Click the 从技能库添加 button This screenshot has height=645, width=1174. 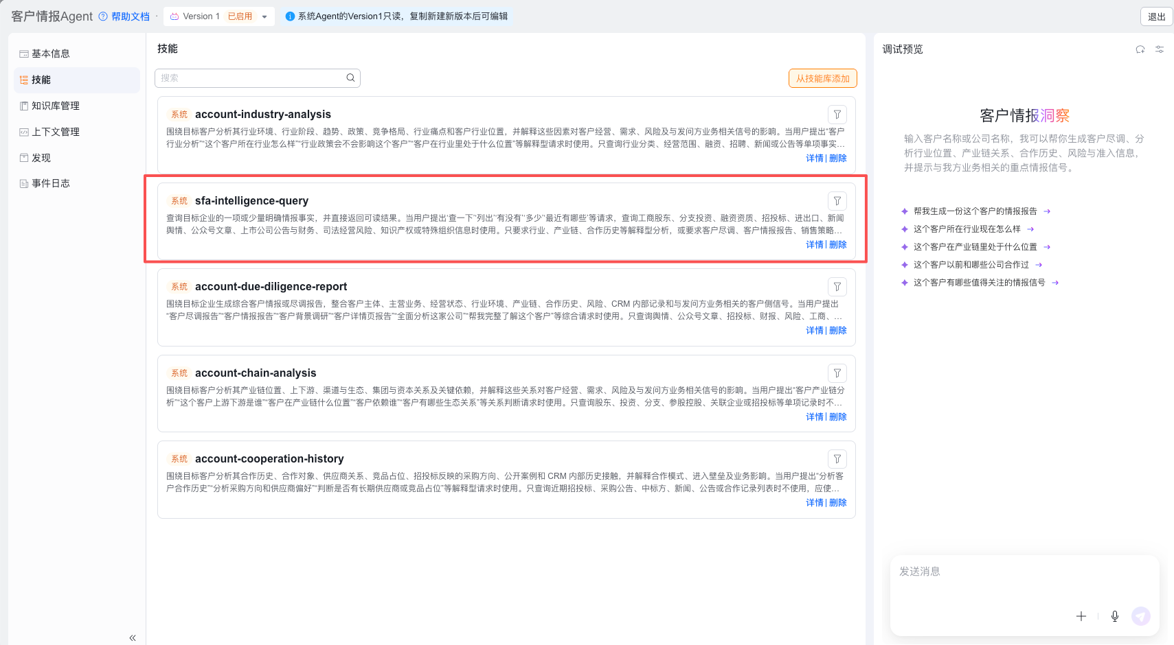[823, 78]
